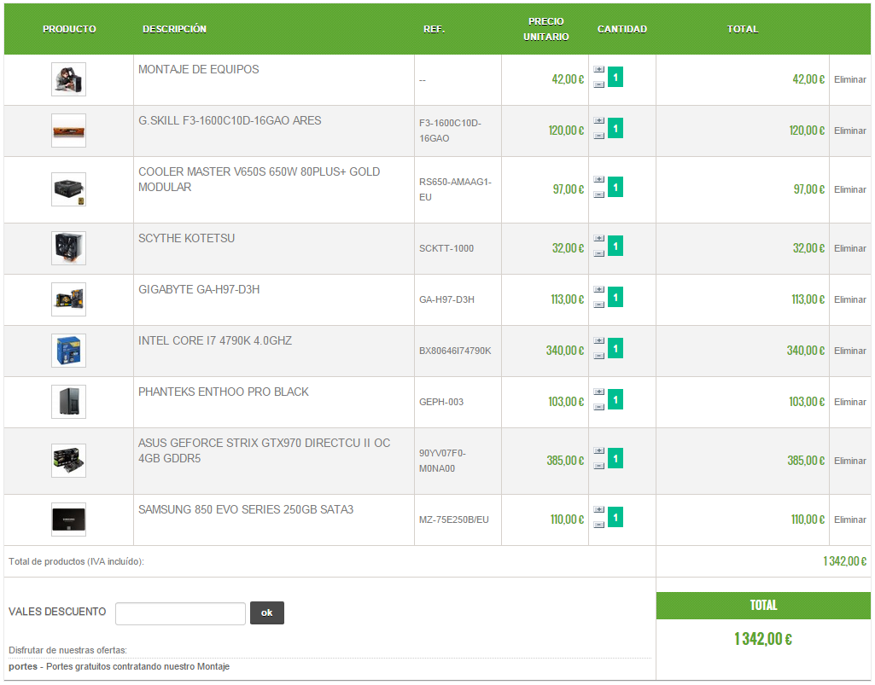Open the GIGABYTE GA-H97-D3H description text
The height and width of the screenshot is (685, 875).
(x=199, y=289)
